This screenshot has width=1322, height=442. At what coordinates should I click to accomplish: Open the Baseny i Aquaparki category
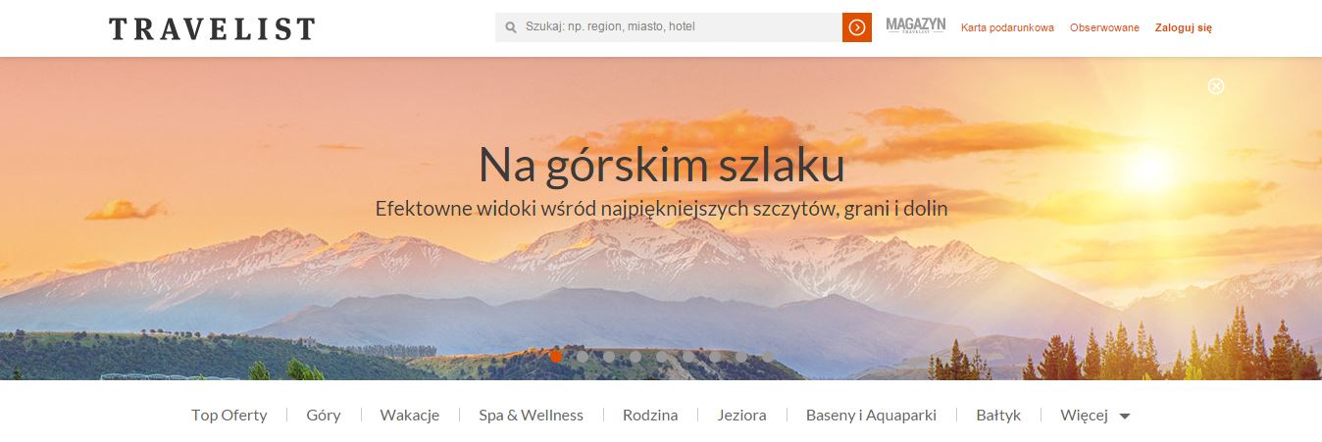(871, 416)
